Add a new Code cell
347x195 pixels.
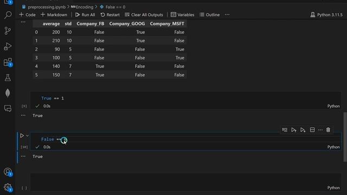coord(28,15)
